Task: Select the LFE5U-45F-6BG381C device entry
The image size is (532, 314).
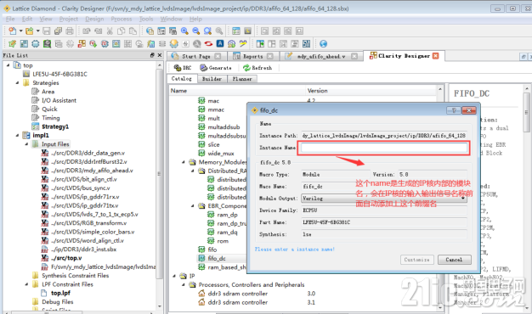Action: (59, 74)
